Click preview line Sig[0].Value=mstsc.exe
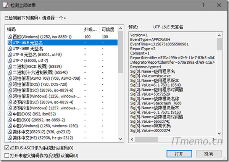The height and width of the screenshot is (162, 229). tap(150, 76)
